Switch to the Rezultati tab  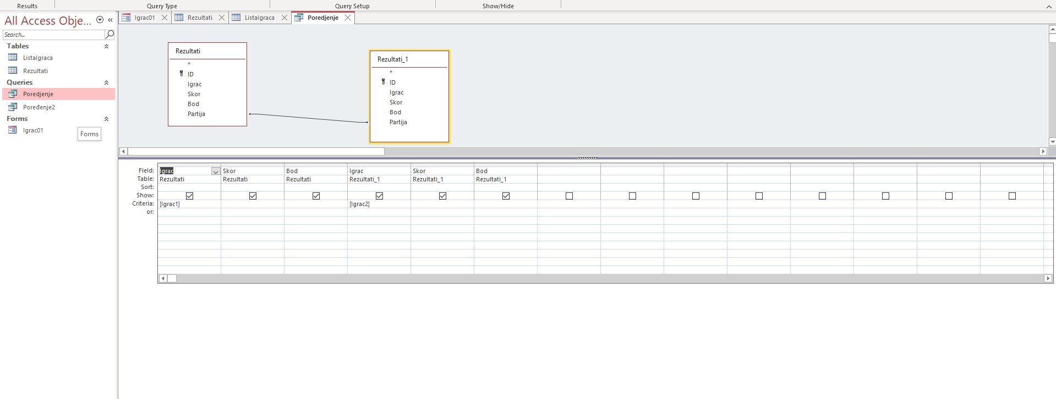pos(200,18)
